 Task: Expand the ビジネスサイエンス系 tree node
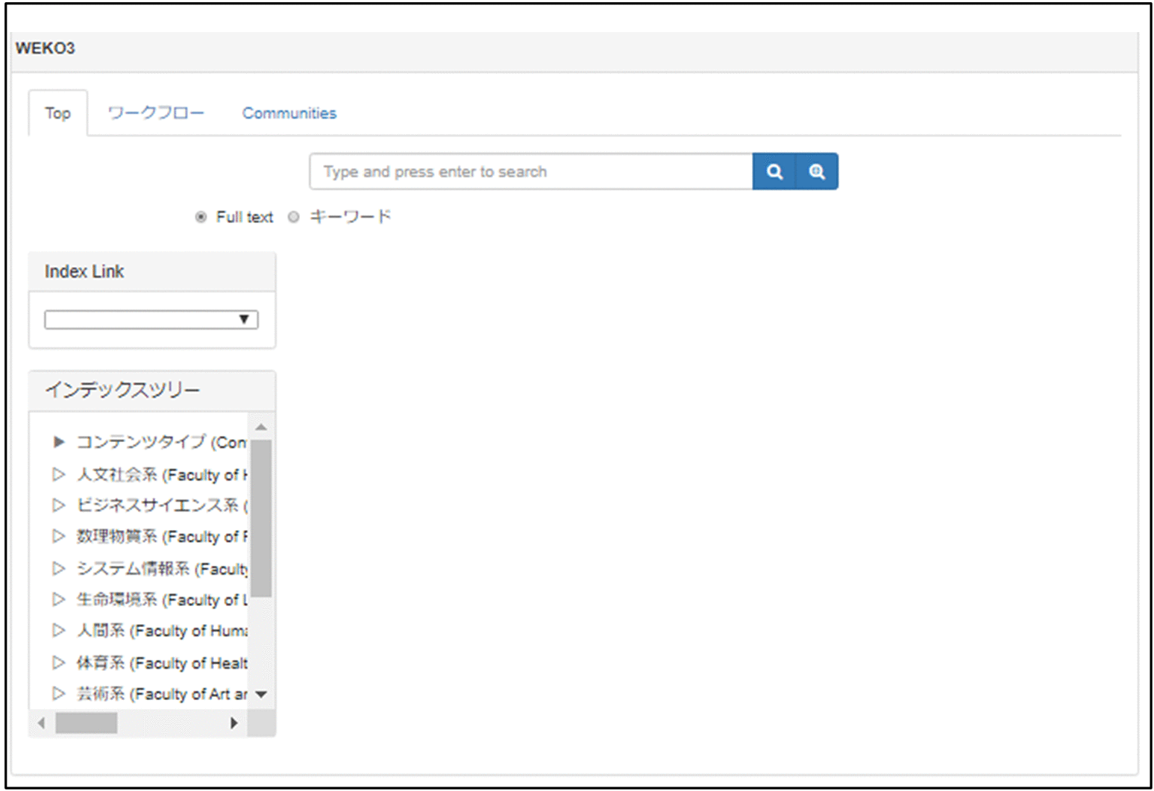(59, 505)
